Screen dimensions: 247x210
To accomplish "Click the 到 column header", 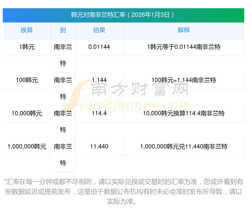I will pyautogui.click(x=63, y=30).
